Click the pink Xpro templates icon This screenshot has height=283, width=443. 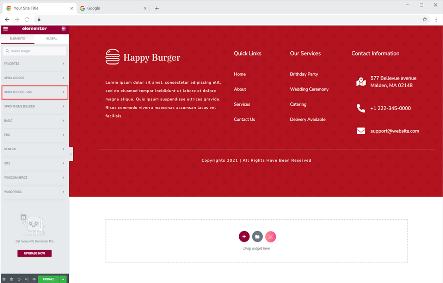pos(271,237)
